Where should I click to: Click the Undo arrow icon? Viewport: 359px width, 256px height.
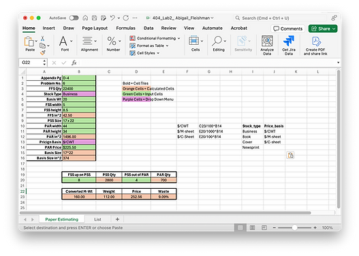coord(112,18)
